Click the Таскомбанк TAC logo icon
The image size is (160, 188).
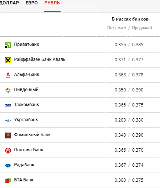(8, 105)
